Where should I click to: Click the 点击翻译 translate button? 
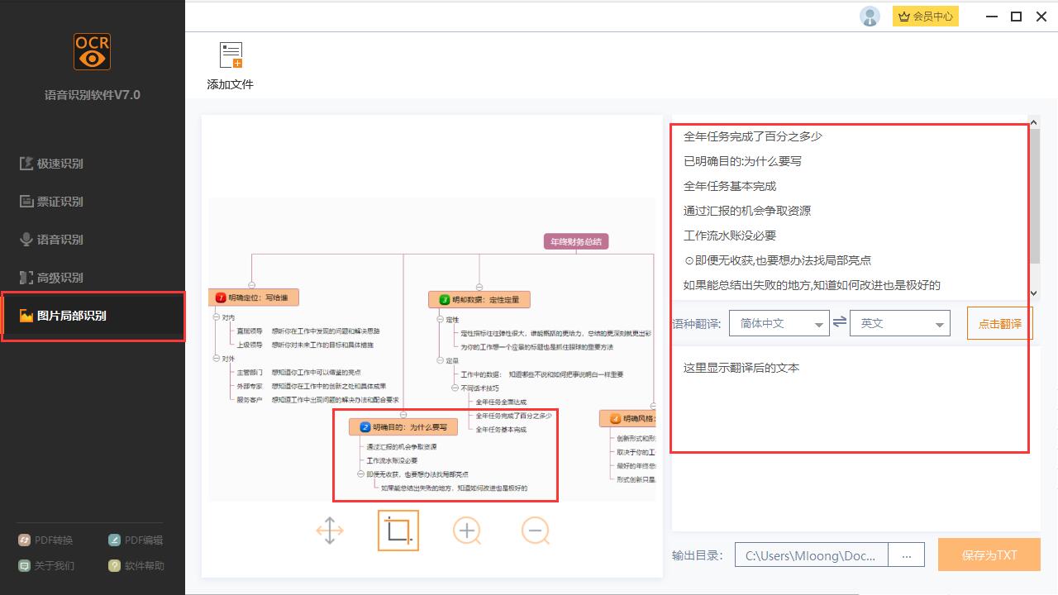click(999, 322)
